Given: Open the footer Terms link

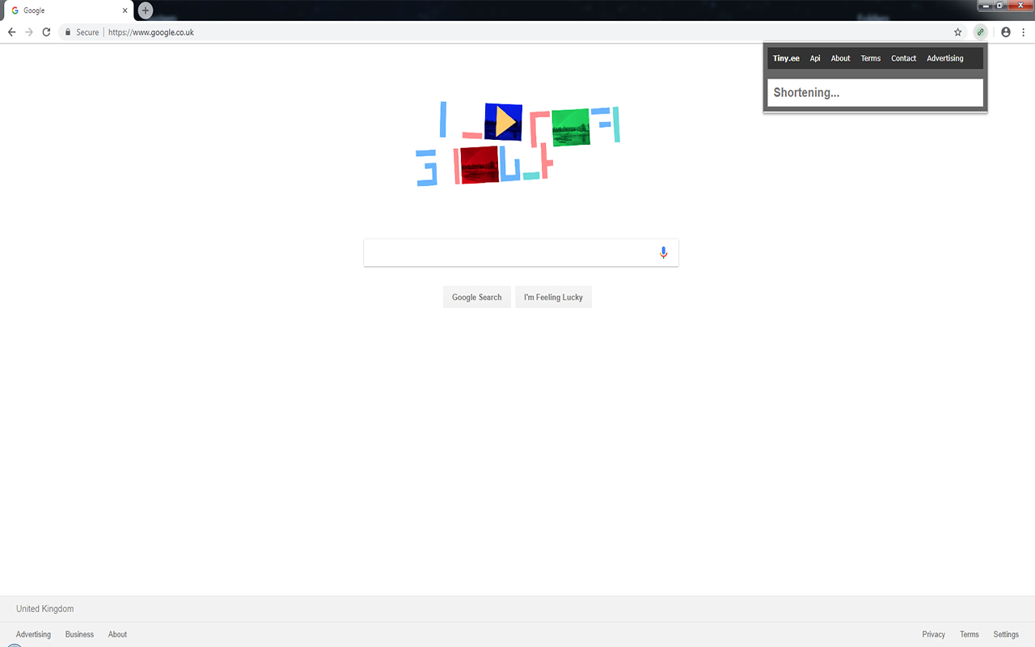Looking at the screenshot, I should (x=970, y=634).
